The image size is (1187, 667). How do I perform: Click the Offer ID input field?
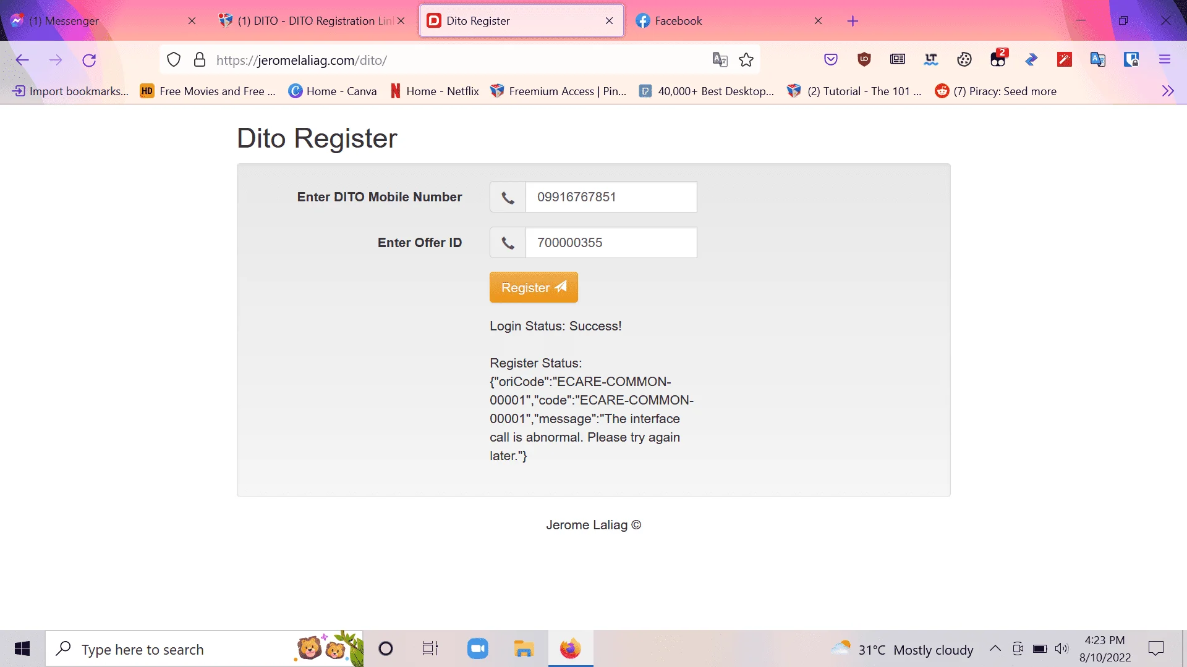pyautogui.click(x=611, y=243)
